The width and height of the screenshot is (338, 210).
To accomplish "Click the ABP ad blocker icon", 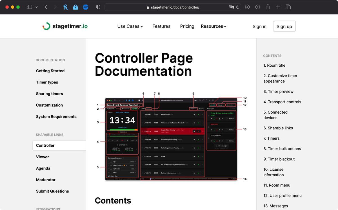I will pos(86,7).
